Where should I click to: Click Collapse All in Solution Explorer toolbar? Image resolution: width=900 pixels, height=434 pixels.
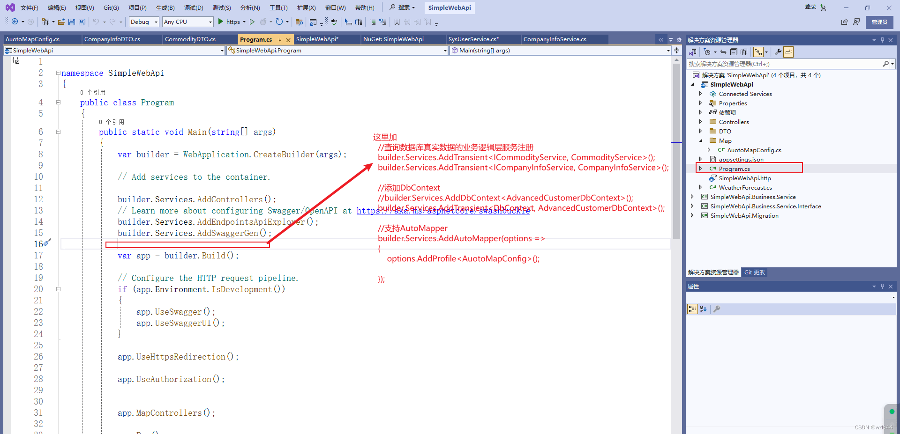tap(734, 52)
